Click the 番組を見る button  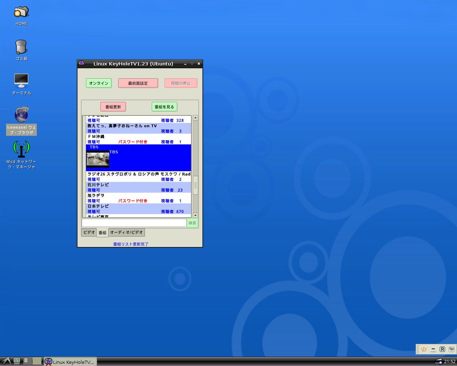165,107
